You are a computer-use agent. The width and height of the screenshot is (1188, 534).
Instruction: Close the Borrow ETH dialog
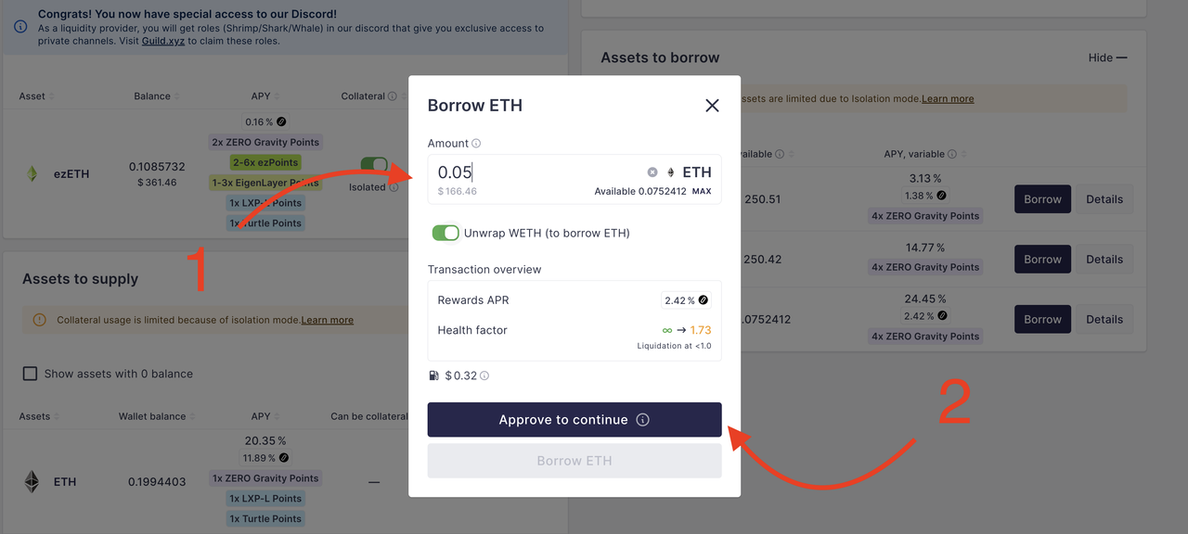712,106
